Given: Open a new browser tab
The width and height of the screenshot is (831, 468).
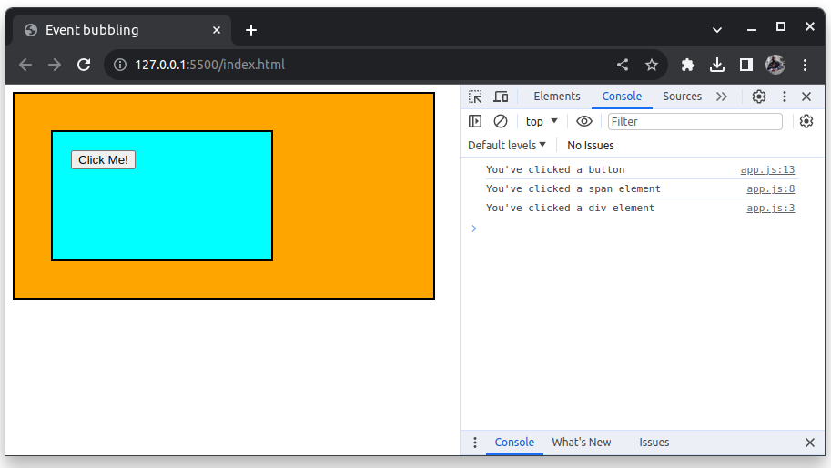Looking at the screenshot, I should click(251, 30).
